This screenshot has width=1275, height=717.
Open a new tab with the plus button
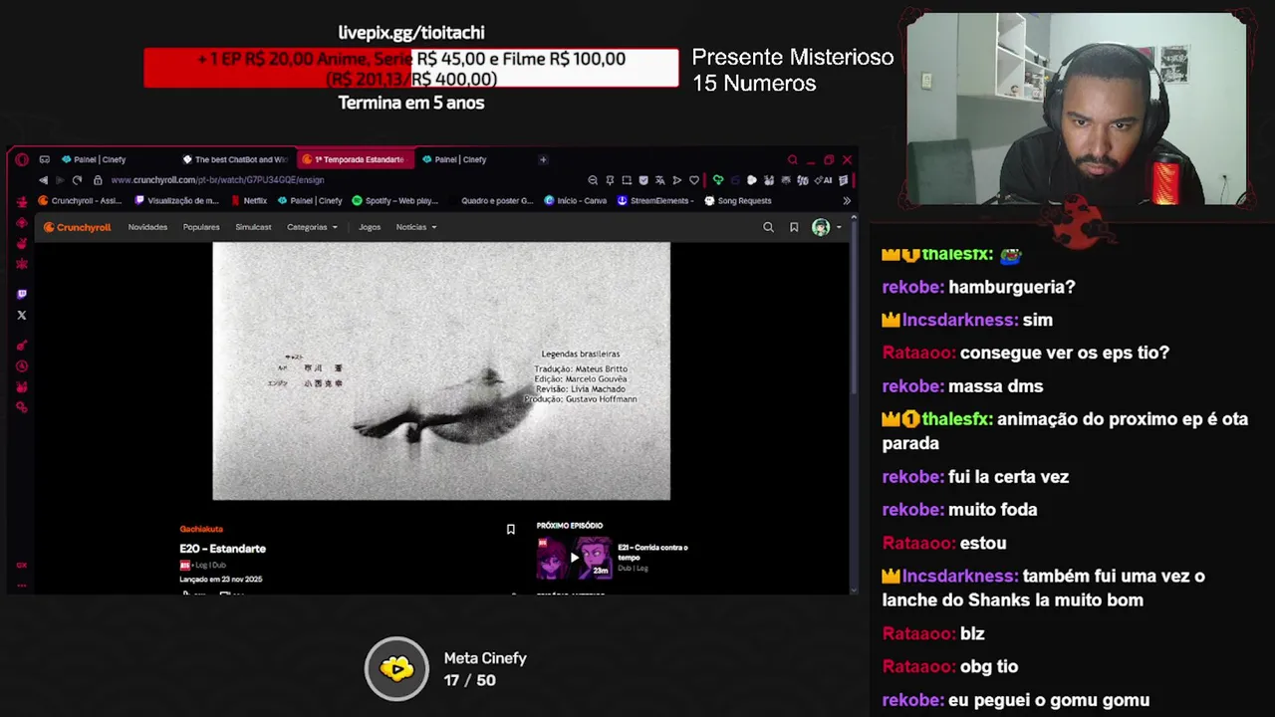[543, 159]
